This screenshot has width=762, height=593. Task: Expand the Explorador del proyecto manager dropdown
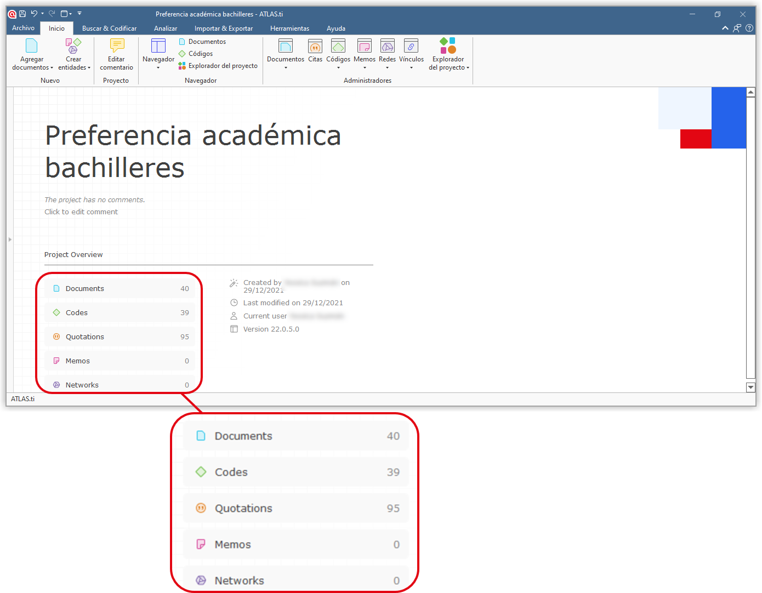(x=468, y=68)
